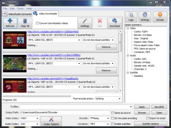Remove the H2K vs CN G2 video
171x128 pixels.
pos(106,47)
